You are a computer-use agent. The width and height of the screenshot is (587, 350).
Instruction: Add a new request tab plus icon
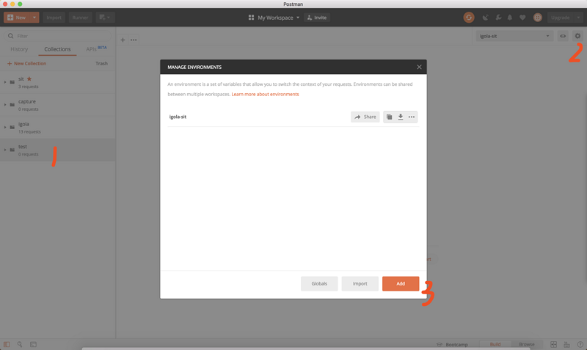(123, 40)
